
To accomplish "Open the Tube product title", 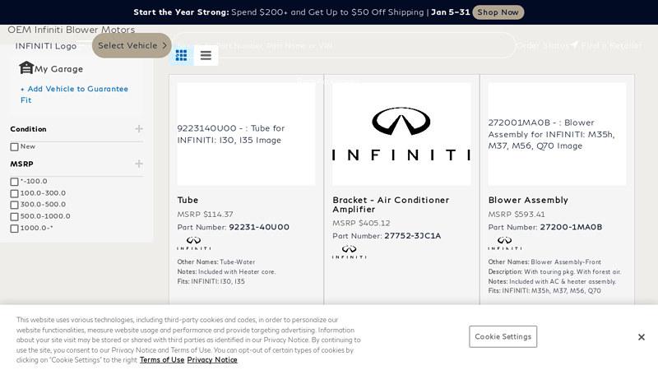I will (x=188, y=200).
